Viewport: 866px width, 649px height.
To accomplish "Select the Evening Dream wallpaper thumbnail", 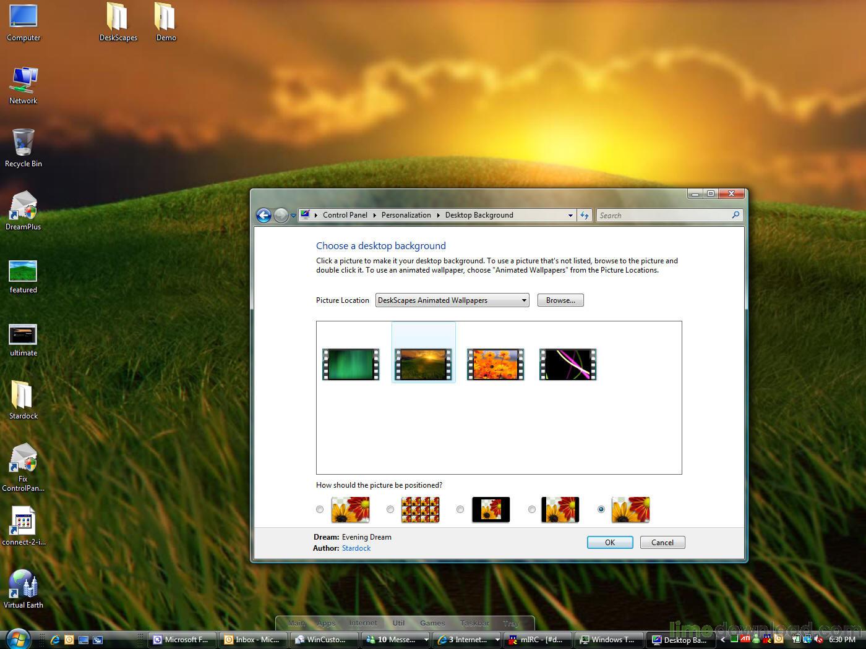I will click(423, 364).
